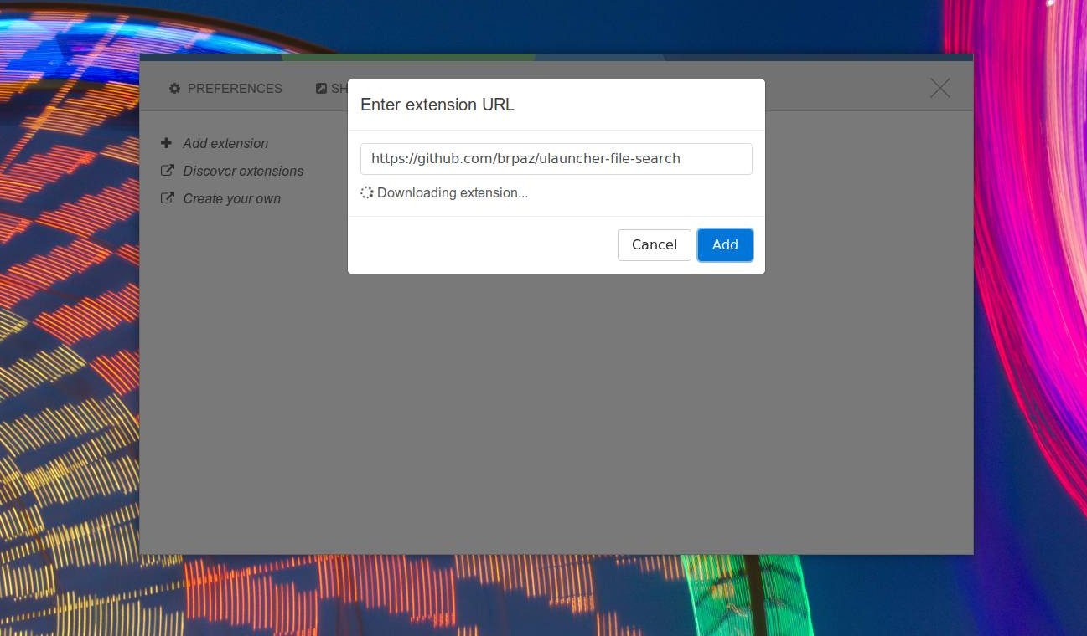This screenshot has height=636, width=1087.
Task: Focus the extension URL input field
Action: click(556, 159)
